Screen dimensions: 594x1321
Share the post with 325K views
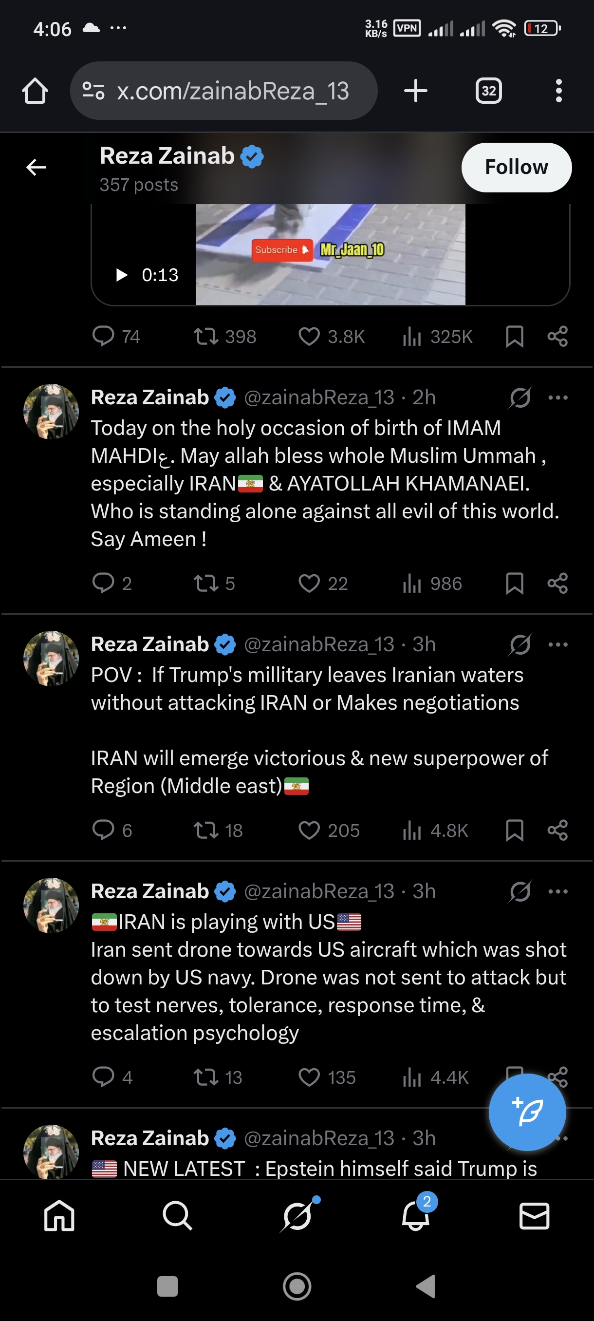[x=557, y=337]
